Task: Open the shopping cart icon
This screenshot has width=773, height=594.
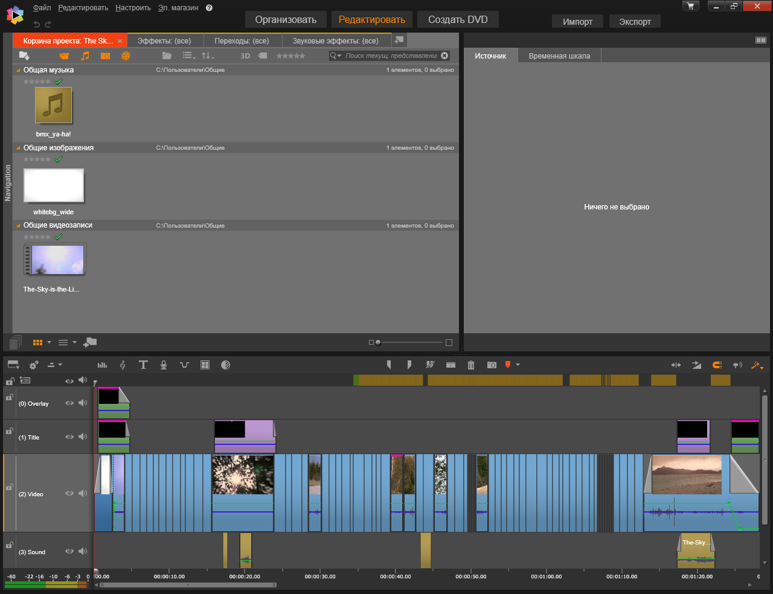Action: pos(690,6)
